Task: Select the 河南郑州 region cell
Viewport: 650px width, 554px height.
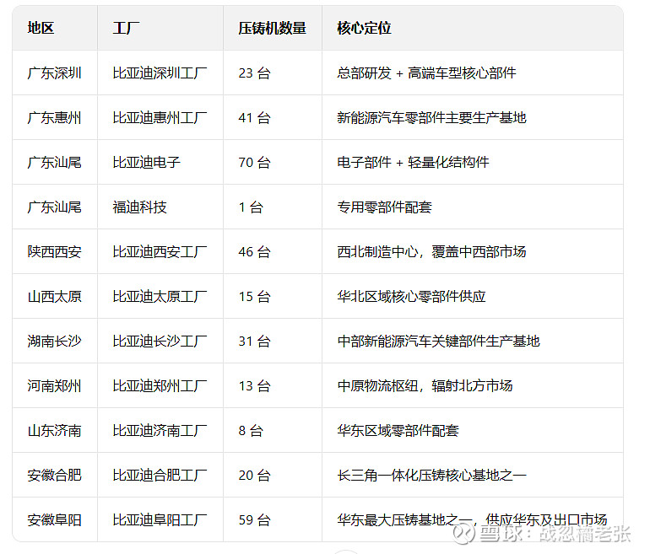Action: pos(54,386)
